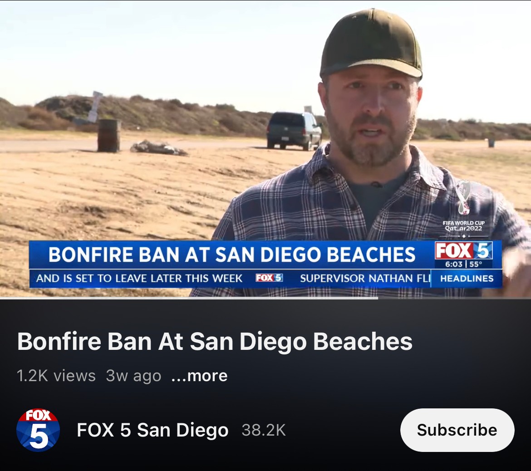531x471 pixels.
Task: Expand description with ...more
Action: click(x=199, y=376)
